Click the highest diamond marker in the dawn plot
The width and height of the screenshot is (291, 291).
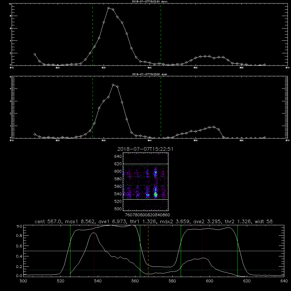click(x=109, y=8)
